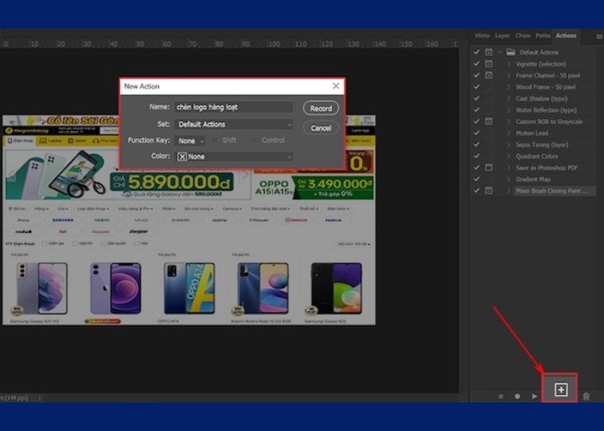Open the Function Key dropdown
This screenshot has width=604, height=431.
(x=190, y=141)
